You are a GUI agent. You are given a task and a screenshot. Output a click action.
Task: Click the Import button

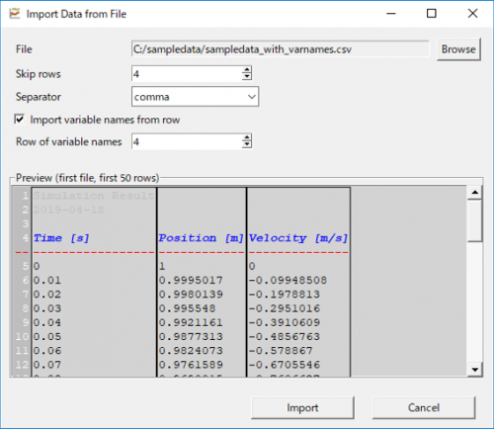click(x=302, y=407)
